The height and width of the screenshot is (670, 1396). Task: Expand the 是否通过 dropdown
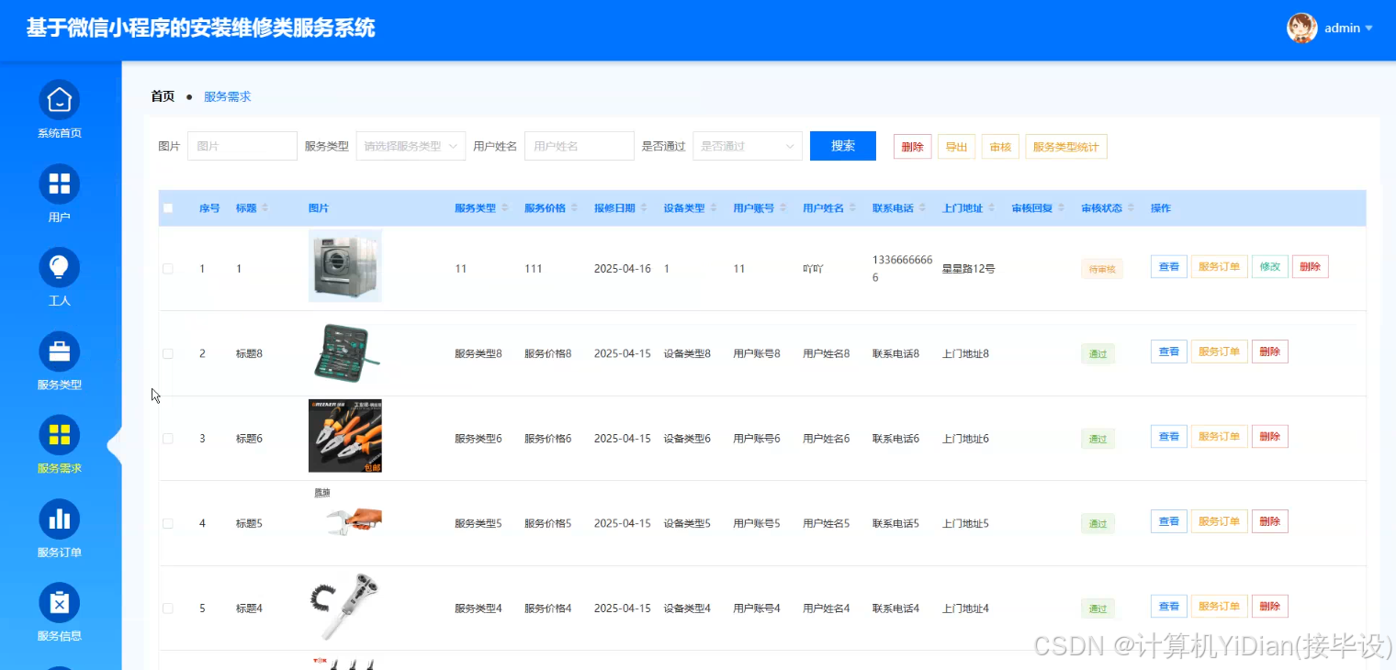[747, 145]
